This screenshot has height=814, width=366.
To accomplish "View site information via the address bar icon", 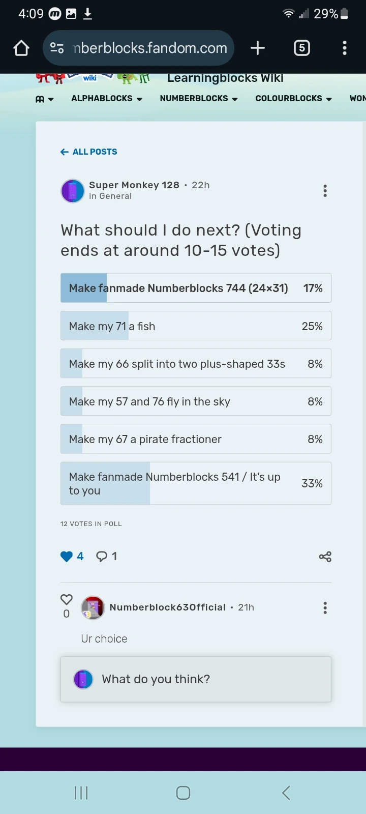I will tap(57, 48).
